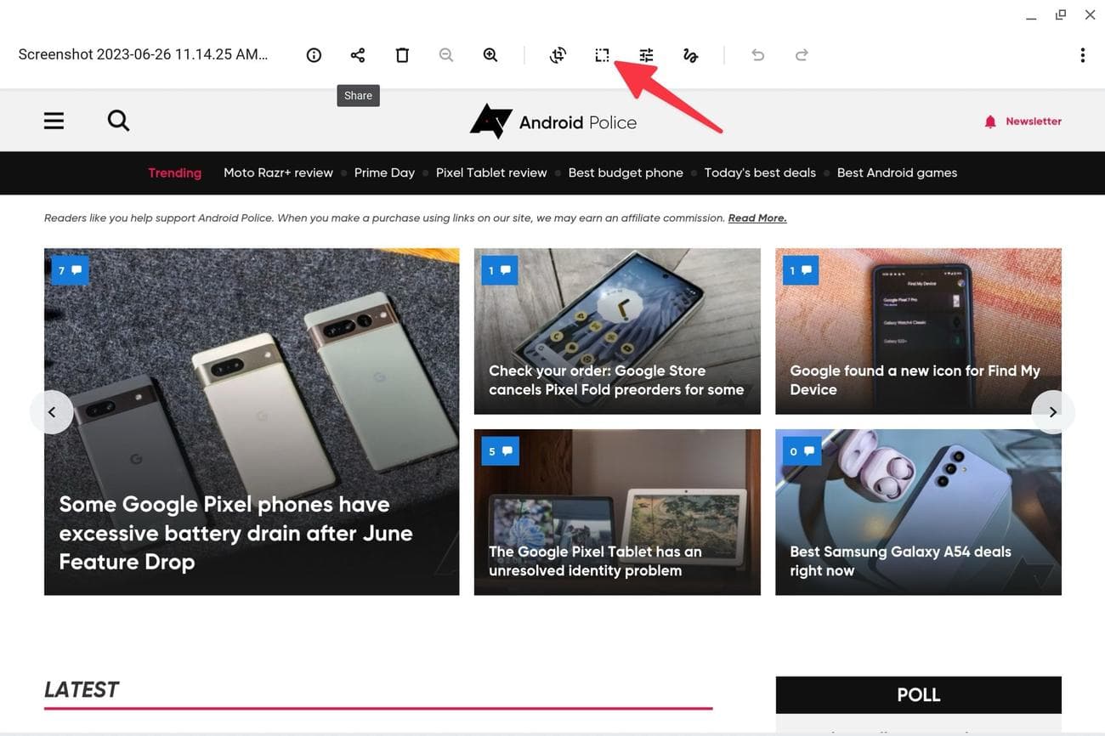Click the Share icon in toolbar
Viewport: 1105px width, 736px height.
click(358, 55)
